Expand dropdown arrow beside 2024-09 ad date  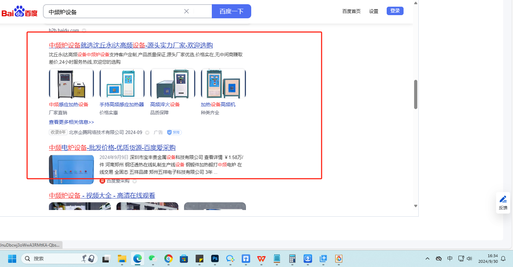pyautogui.click(x=147, y=133)
